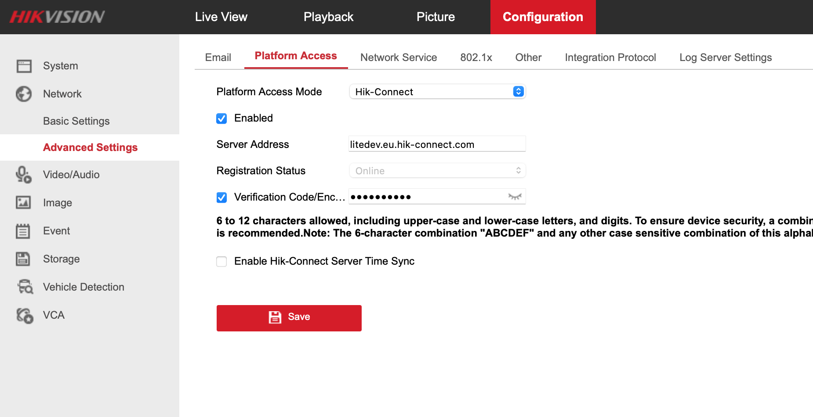813x417 pixels.
Task: Select Advanced Settings under Network
Action: pyautogui.click(x=90, y=147)
